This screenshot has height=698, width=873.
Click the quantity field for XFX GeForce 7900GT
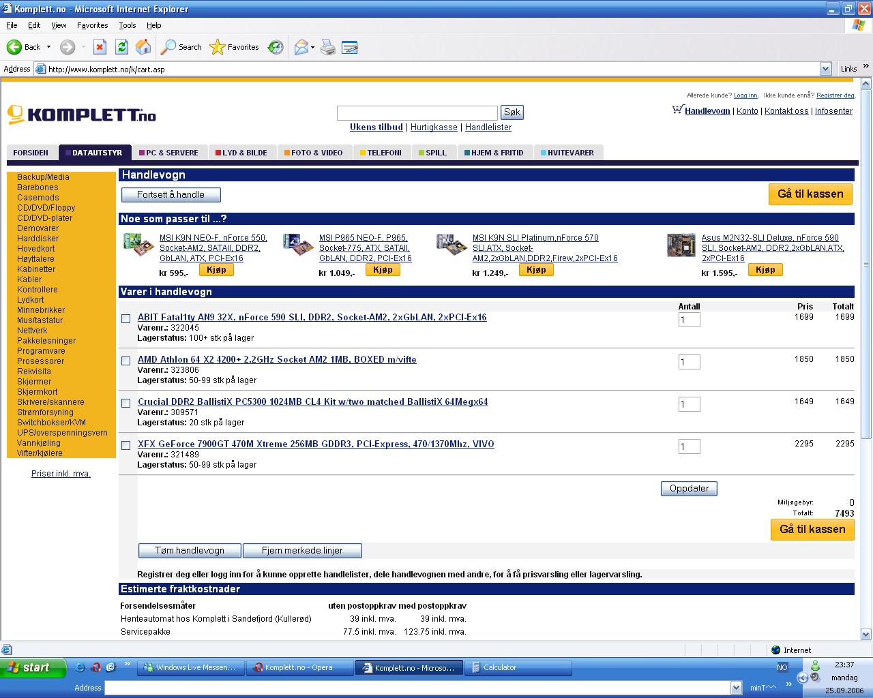tap(690, 446)
